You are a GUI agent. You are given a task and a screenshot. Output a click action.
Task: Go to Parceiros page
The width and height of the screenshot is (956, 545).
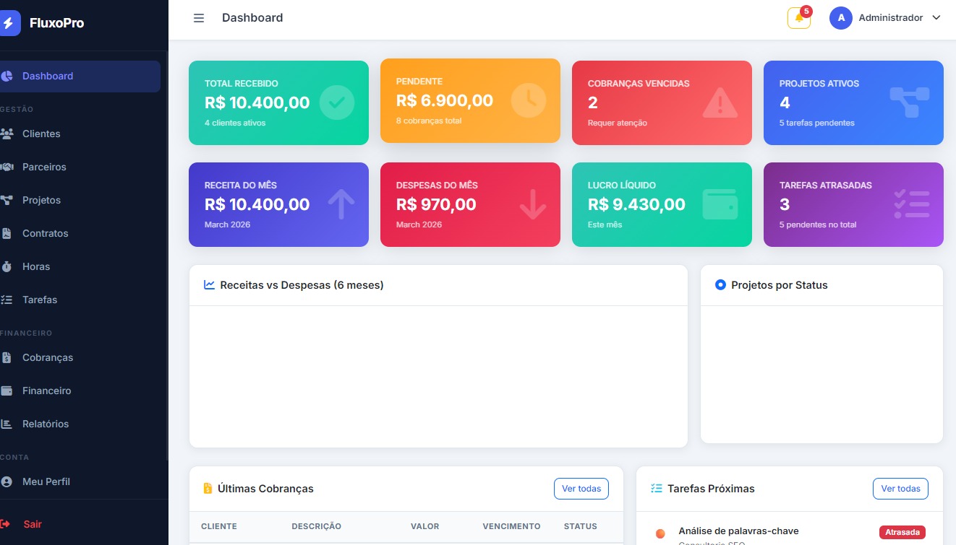click(44, 167)
